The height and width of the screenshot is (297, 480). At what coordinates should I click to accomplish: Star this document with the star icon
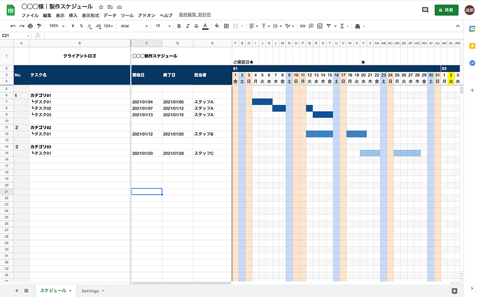[x=101, y=7]
